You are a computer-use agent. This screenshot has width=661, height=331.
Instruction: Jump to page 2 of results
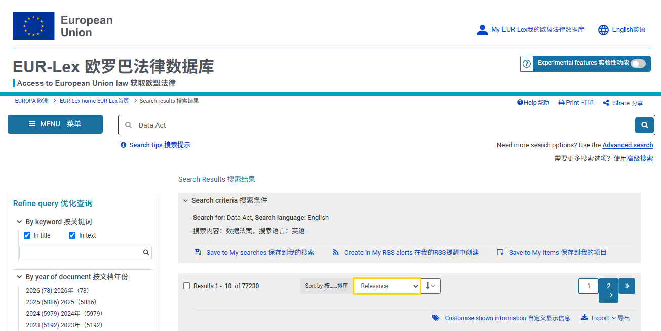coord(608,286)
